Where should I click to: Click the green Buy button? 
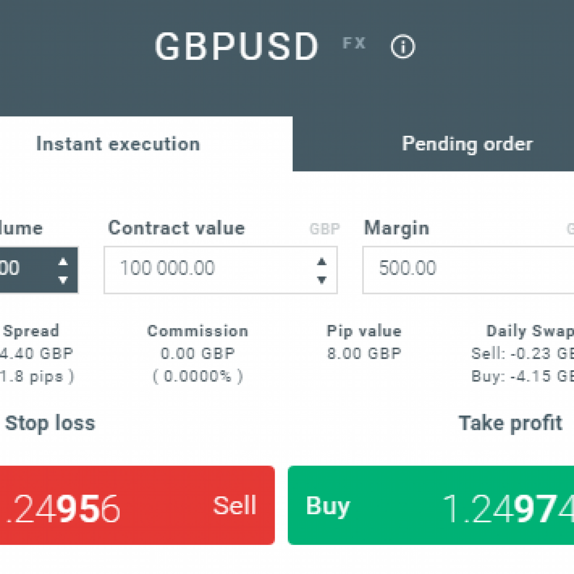431,505
